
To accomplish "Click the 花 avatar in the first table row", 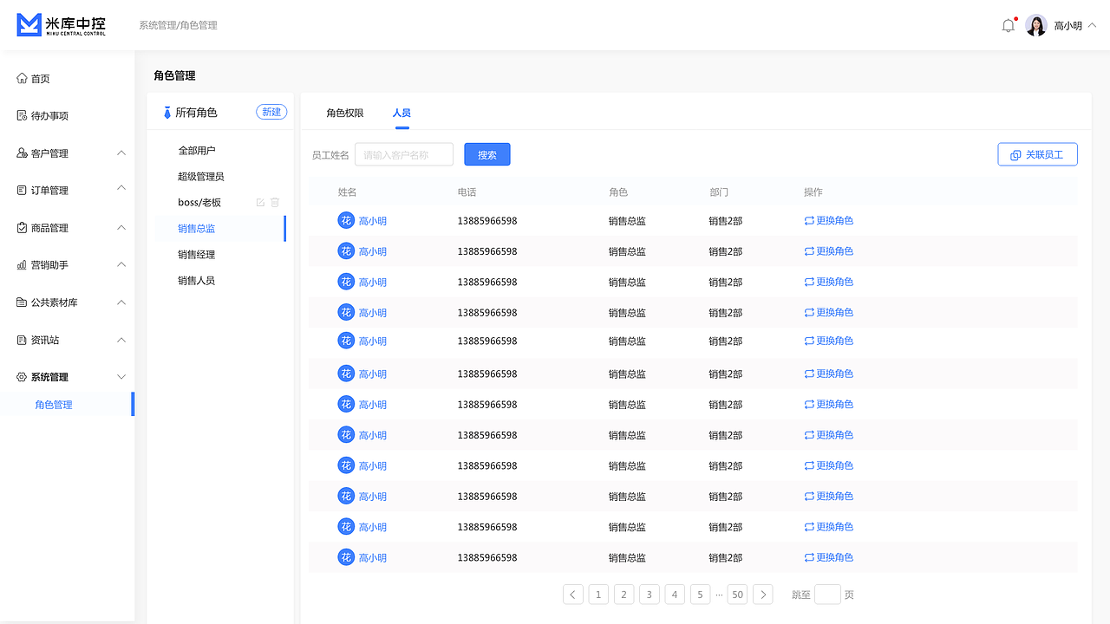I will click(346, 221).
